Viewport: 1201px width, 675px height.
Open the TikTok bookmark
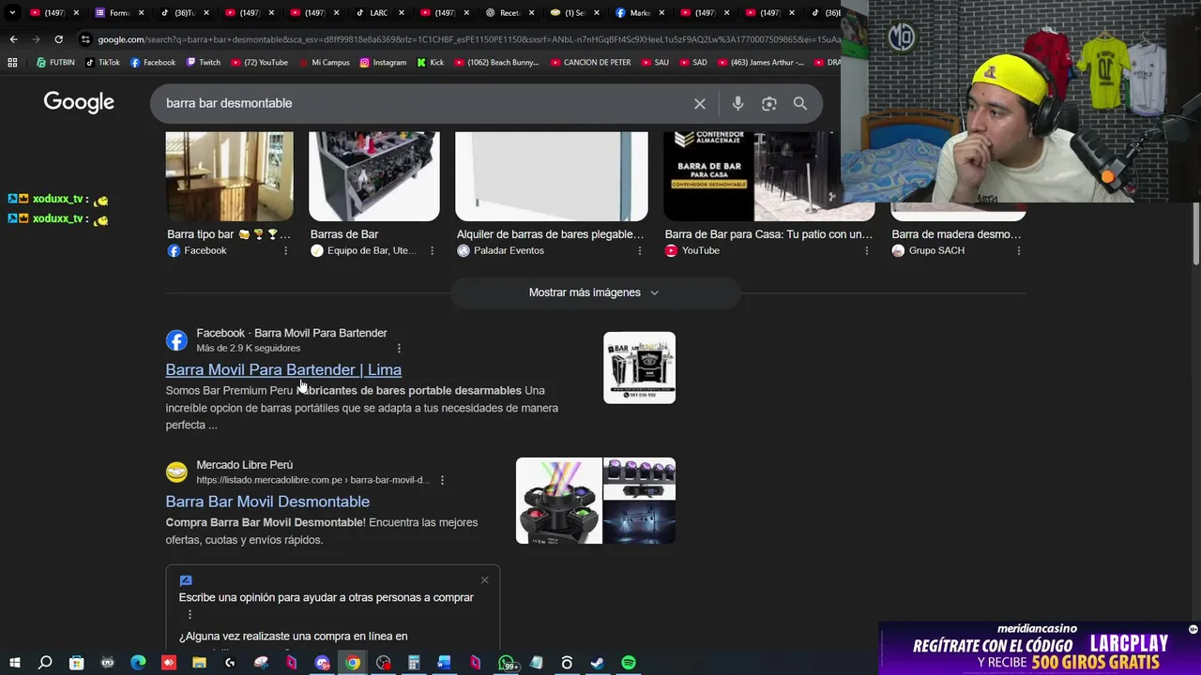coord(102,63)
